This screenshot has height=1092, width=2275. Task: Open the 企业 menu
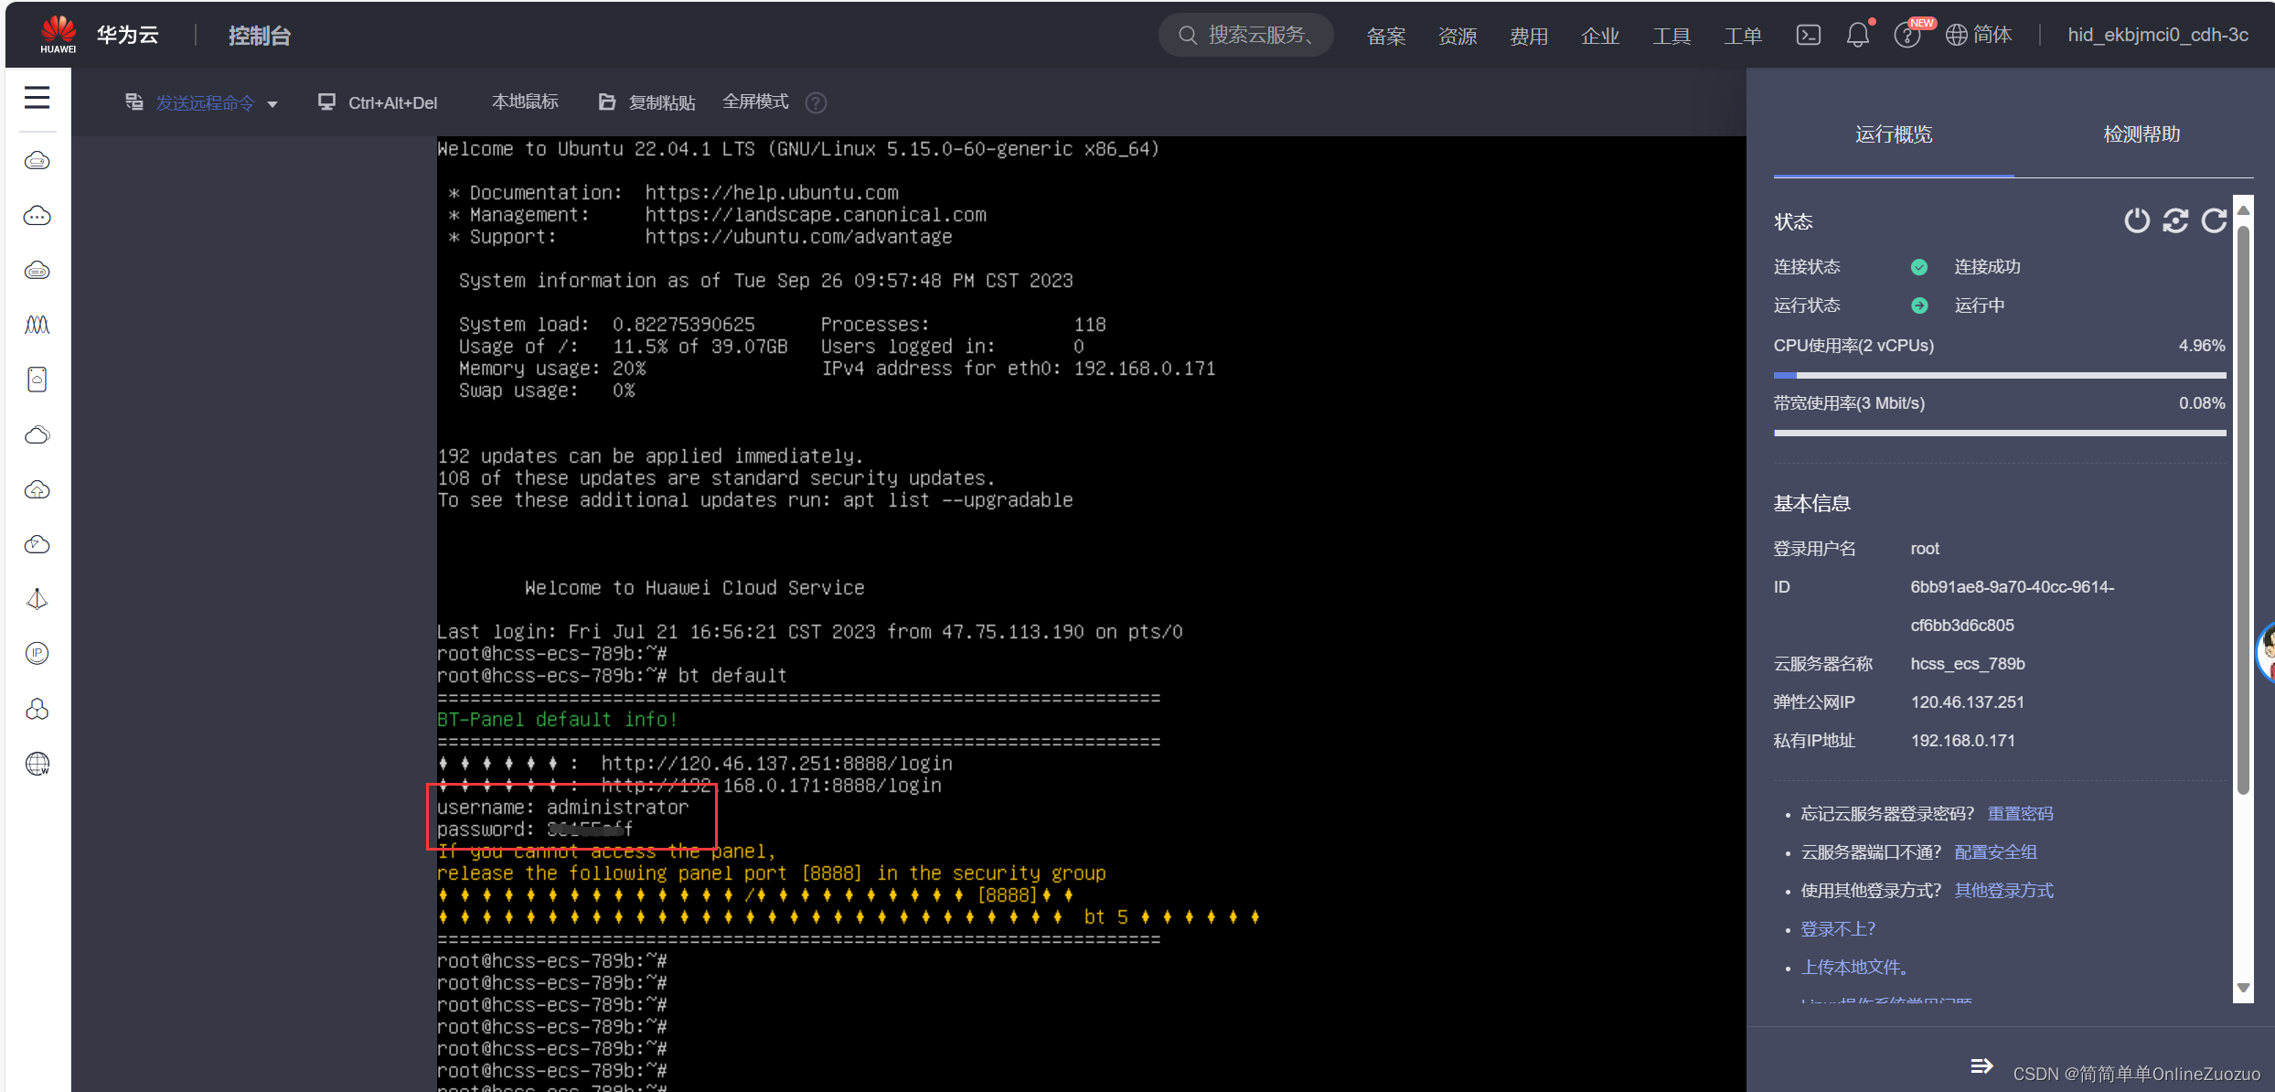tap(1600, 36)
